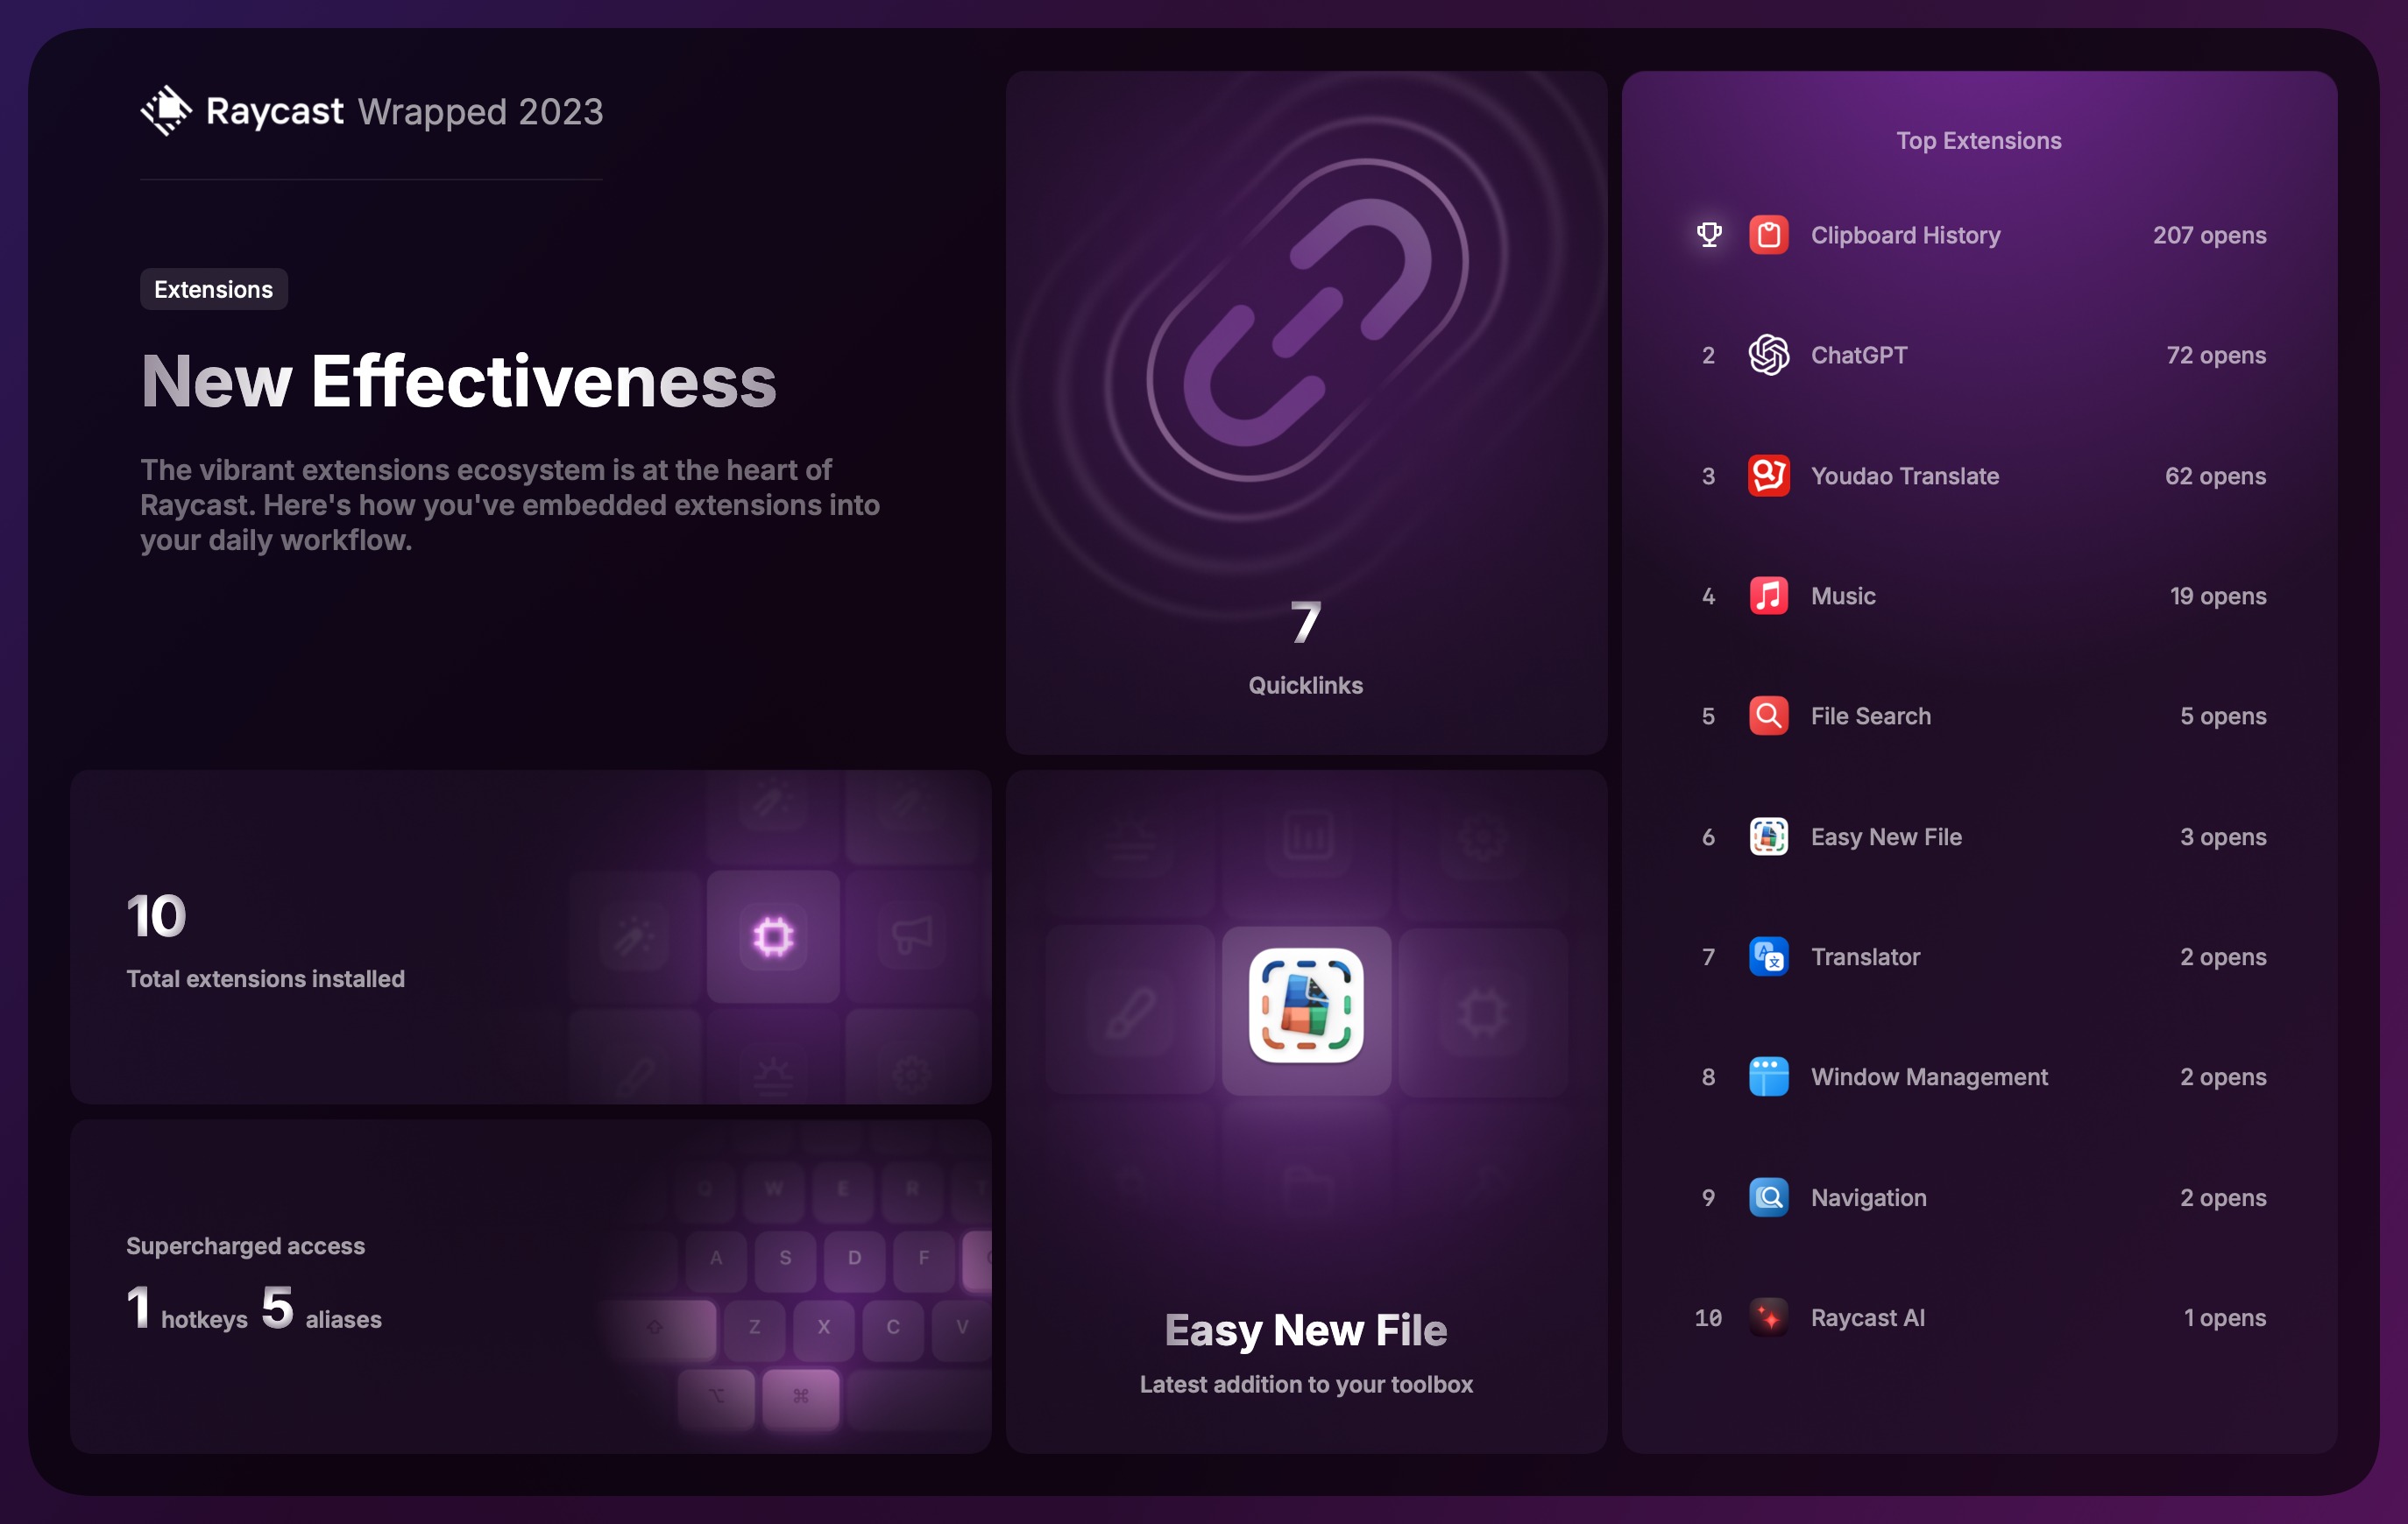
Task: Click the "62 opens" count
Action: point(2215,476)
